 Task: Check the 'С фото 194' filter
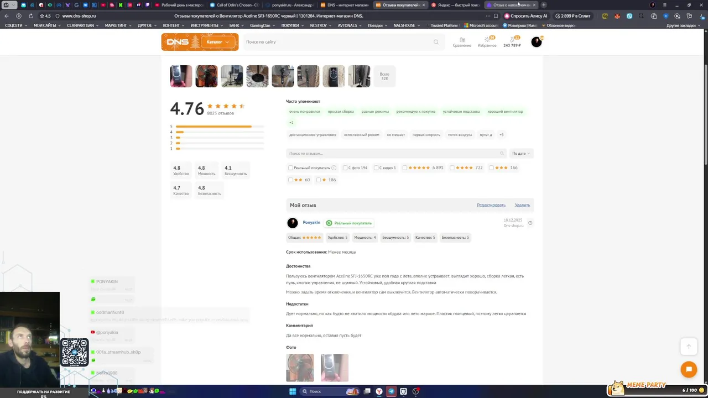tap(345, 167)
